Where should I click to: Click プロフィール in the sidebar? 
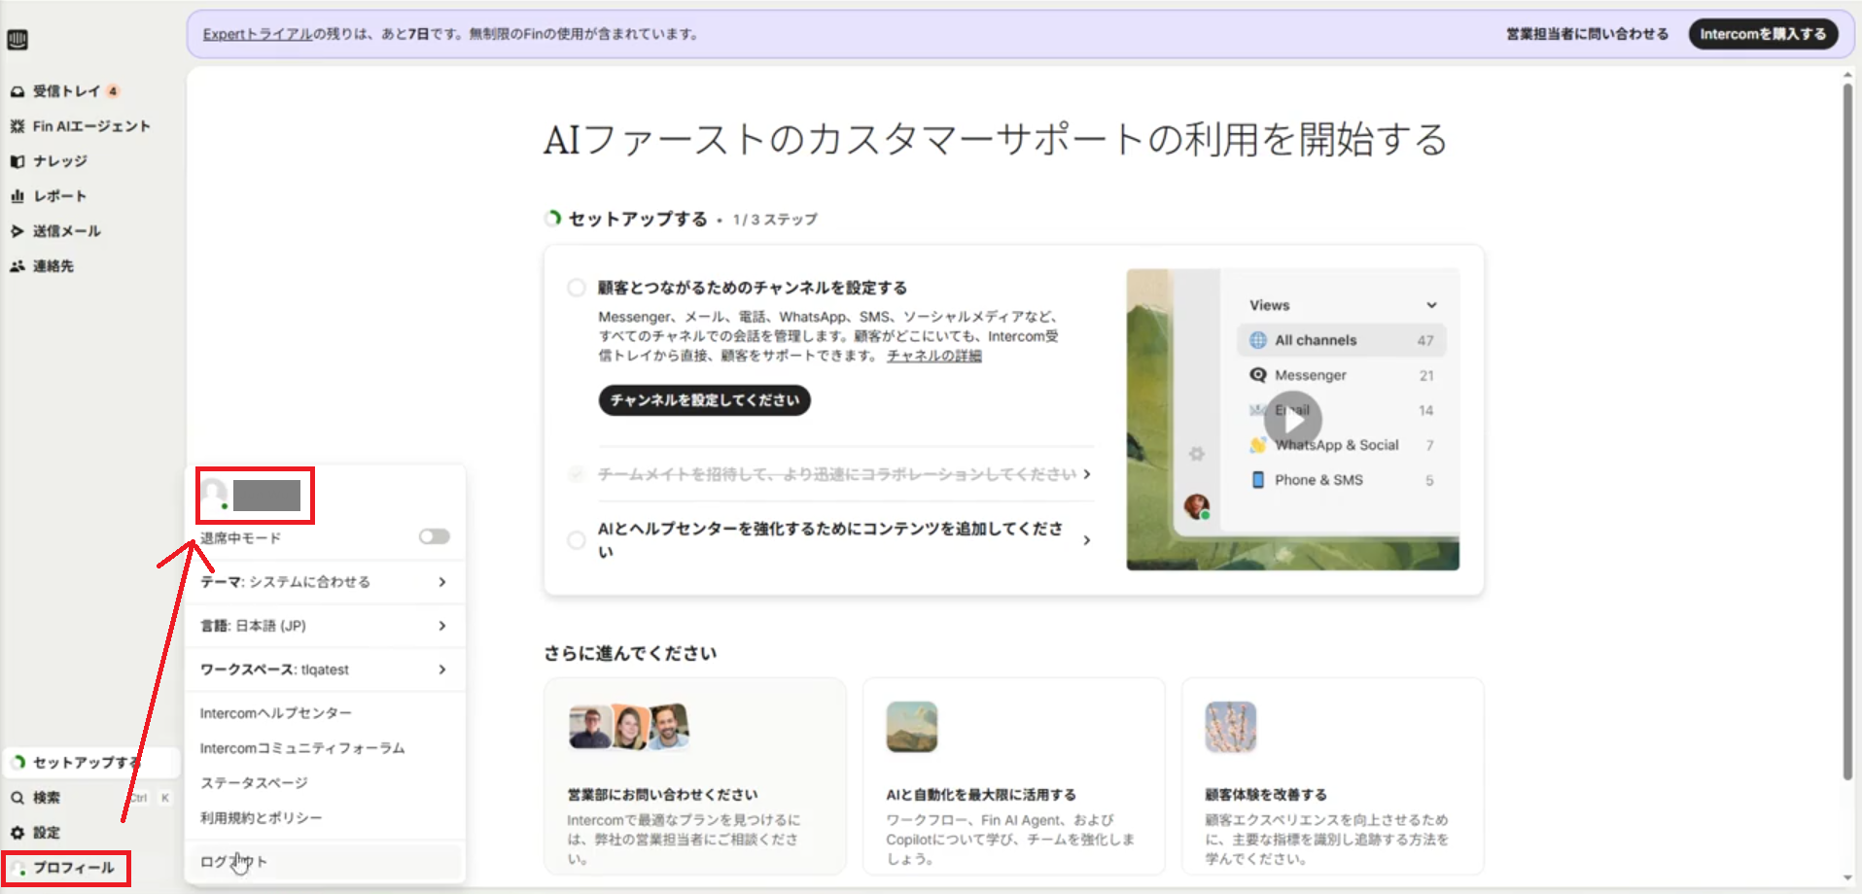click(66, 868)
